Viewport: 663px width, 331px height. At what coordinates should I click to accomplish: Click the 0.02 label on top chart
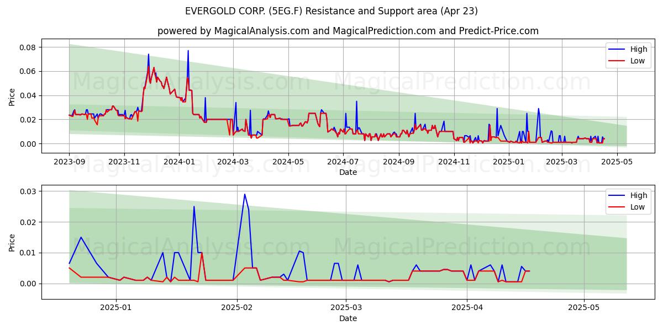(27, 120)
